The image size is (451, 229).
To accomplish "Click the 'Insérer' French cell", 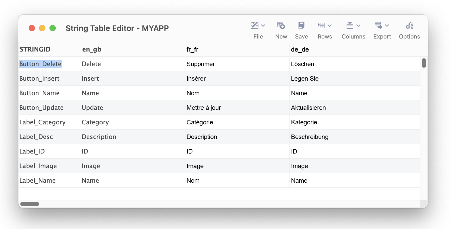I will click(237, 78).
